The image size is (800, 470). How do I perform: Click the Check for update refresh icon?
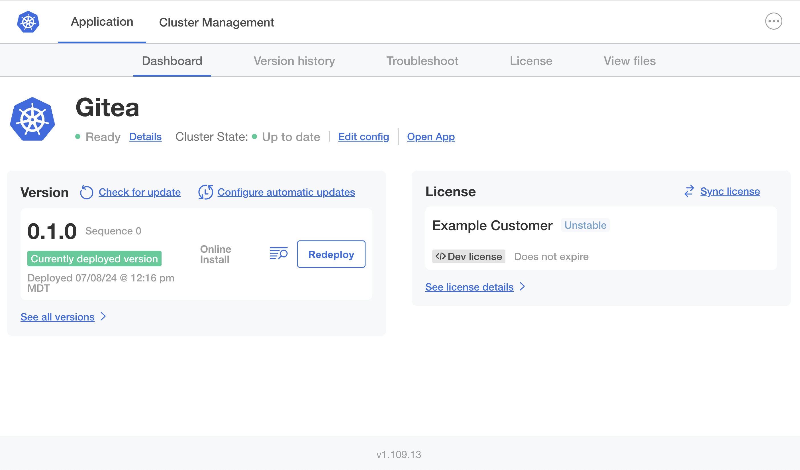click(86, 192)
